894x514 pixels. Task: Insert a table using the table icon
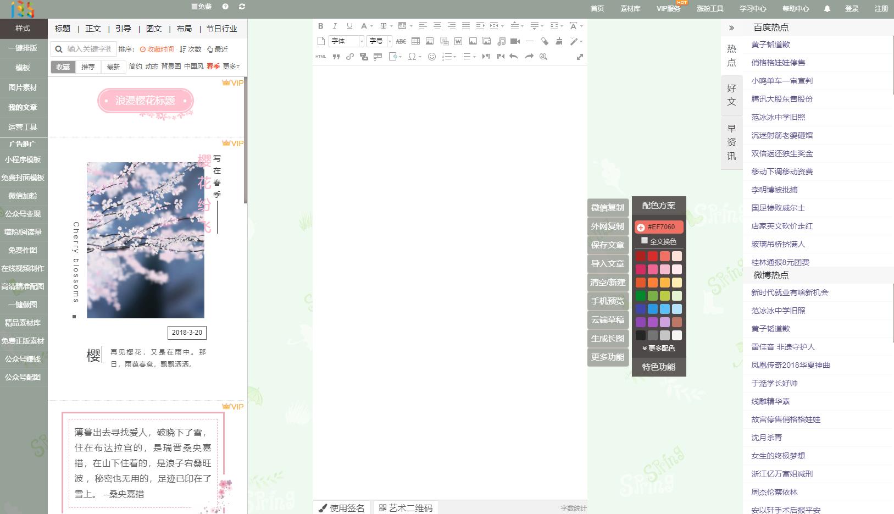coord(415,41)
